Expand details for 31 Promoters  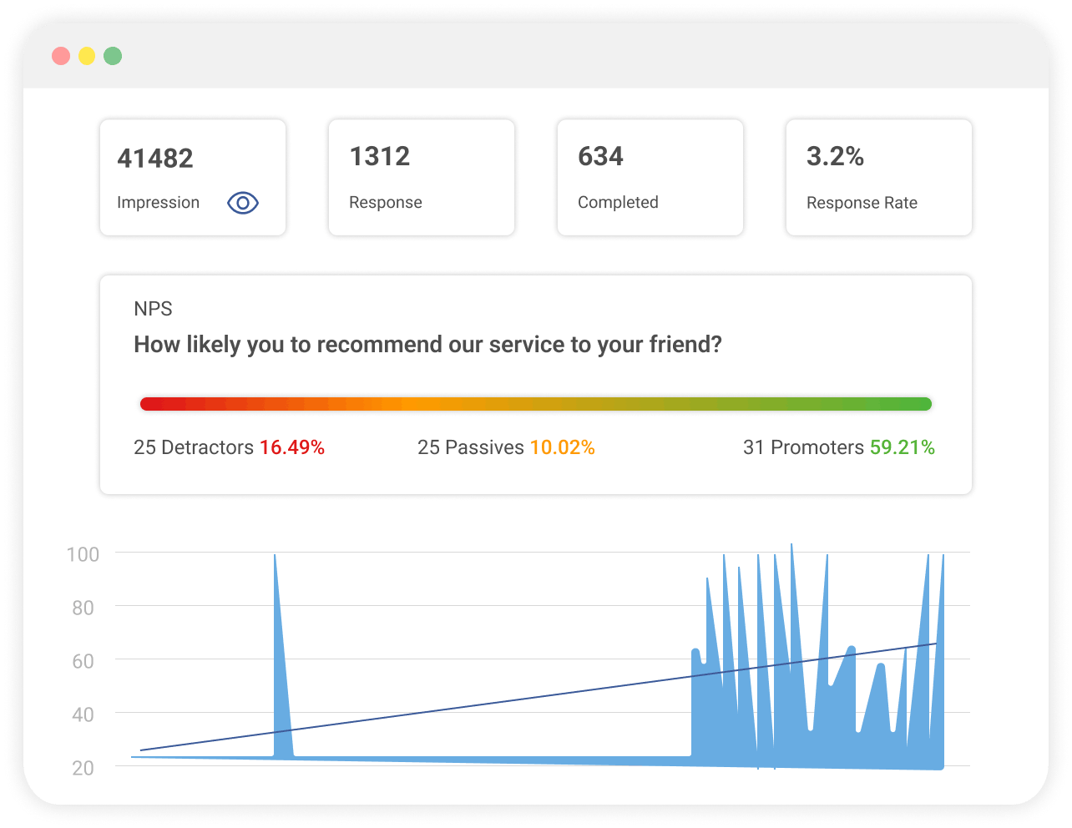(x=803, y=447)
